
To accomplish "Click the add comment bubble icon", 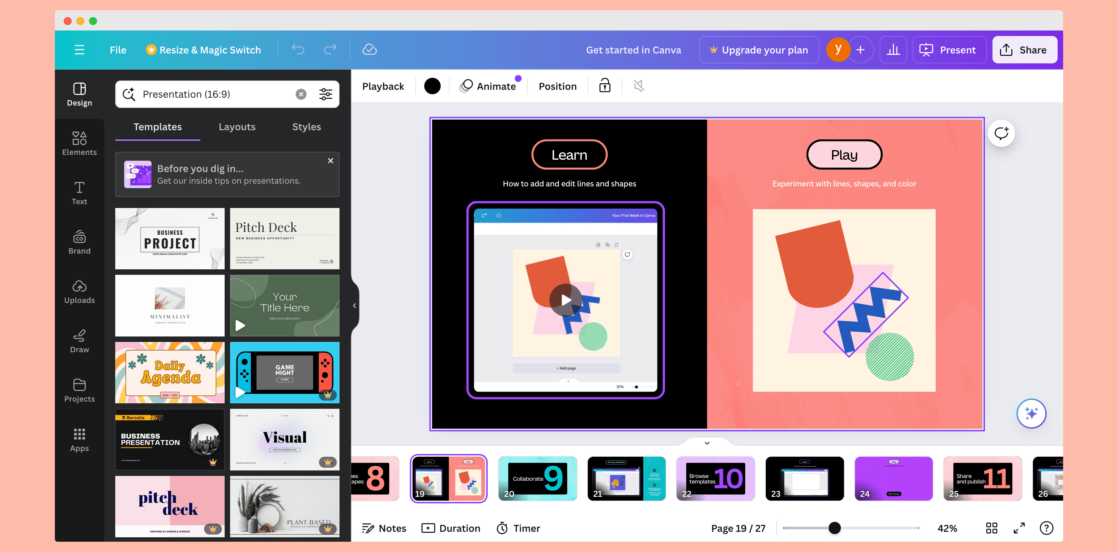I will pos(1001,133).
